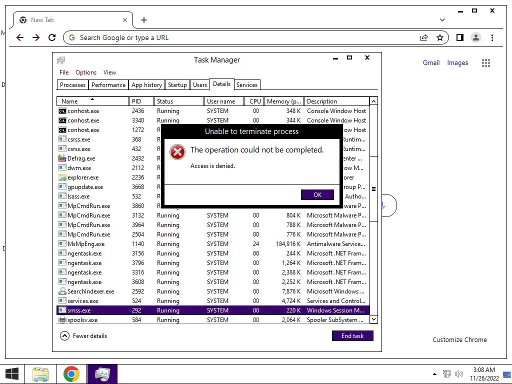Switch to the Startup tab

point(177,85)
